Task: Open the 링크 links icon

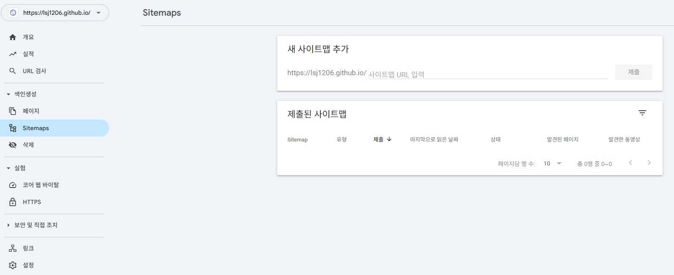Action: click(13, 248)
